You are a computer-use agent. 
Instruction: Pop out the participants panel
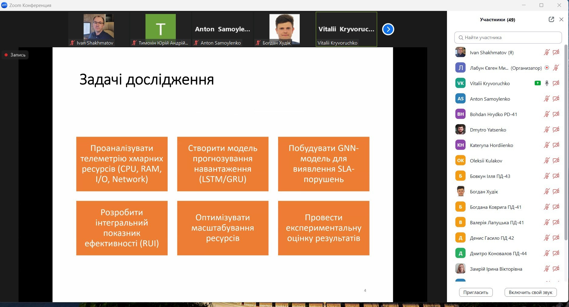point(551,19)
